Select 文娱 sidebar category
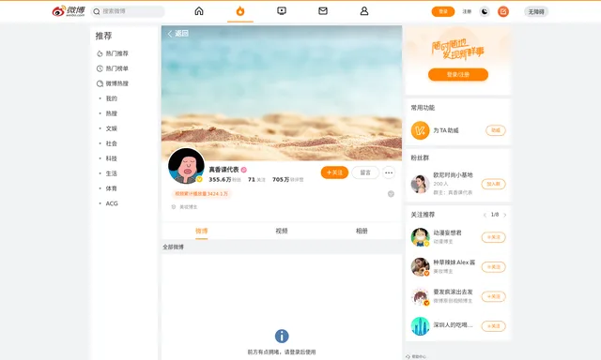The image size is (601, 360). pos(112,128)
